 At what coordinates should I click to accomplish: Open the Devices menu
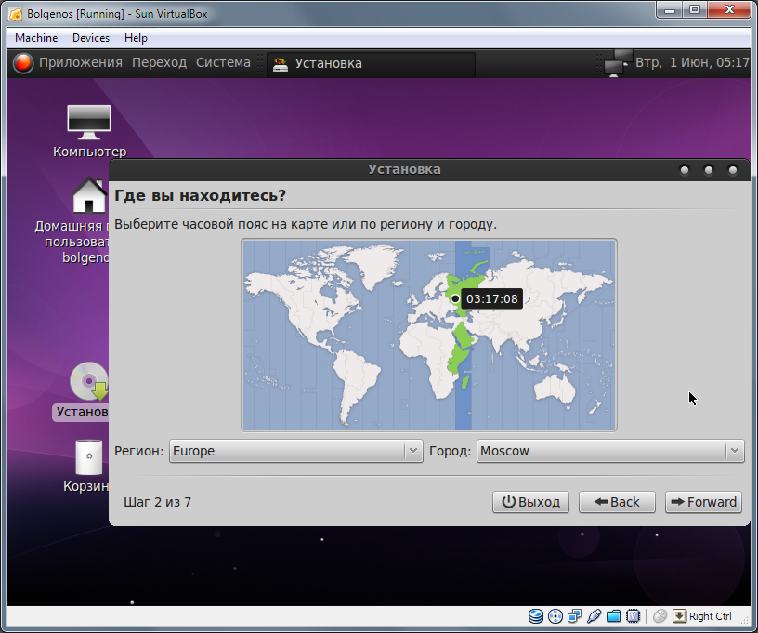point(91,38)
